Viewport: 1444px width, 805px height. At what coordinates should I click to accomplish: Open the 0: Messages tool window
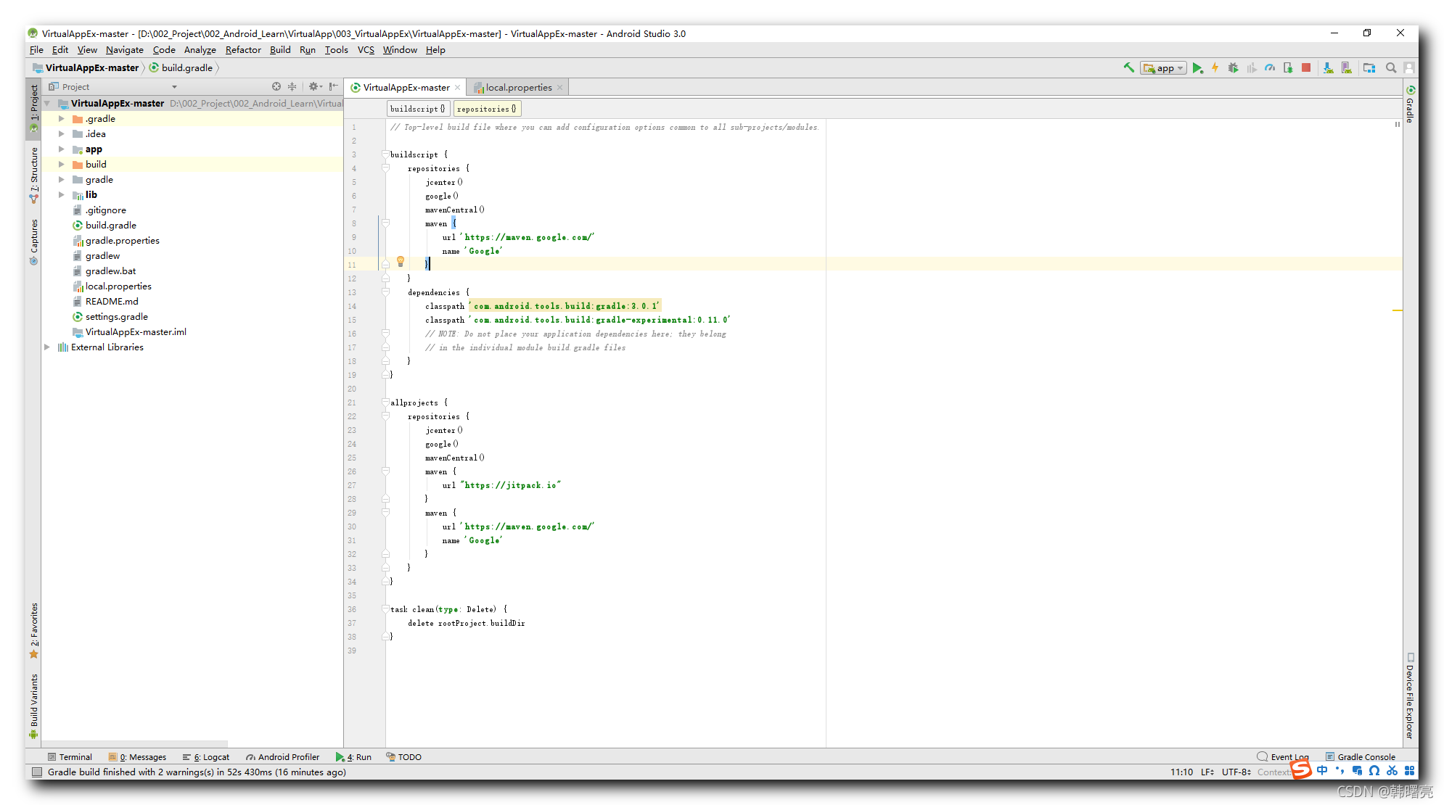tap(137, 756)
